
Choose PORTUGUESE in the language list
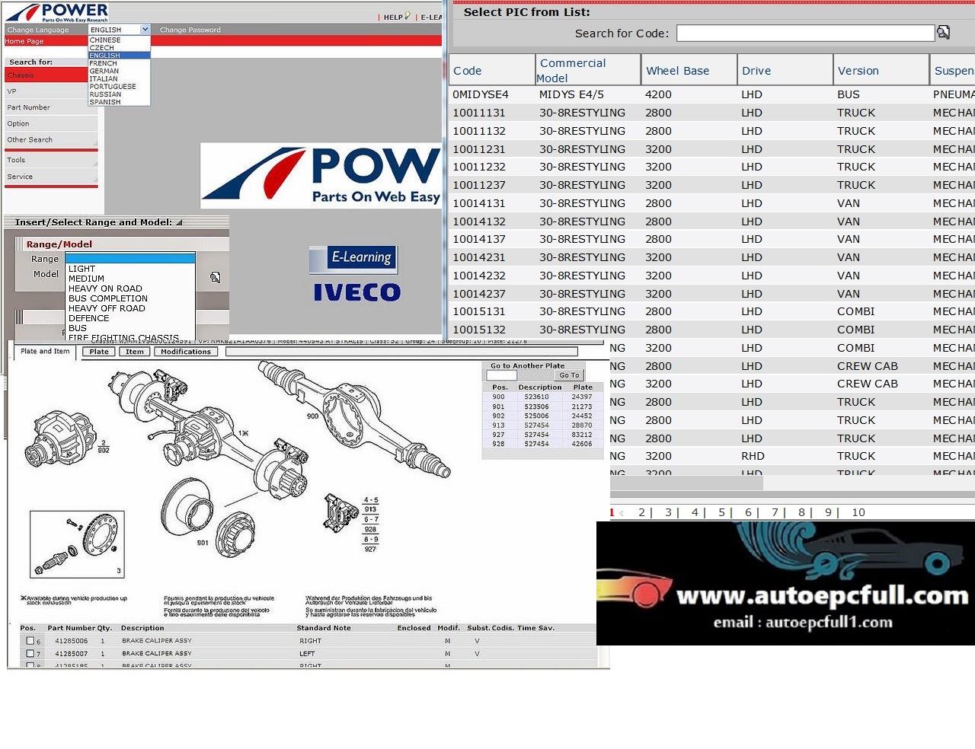point(113,86)
